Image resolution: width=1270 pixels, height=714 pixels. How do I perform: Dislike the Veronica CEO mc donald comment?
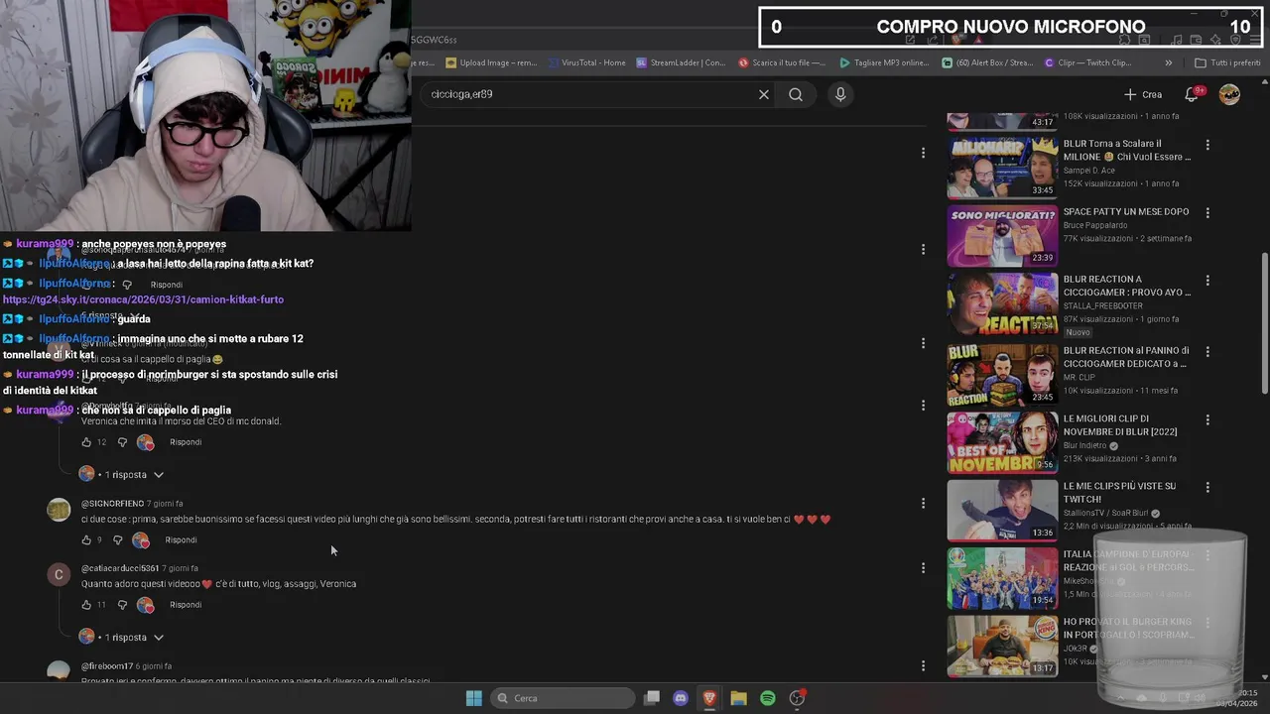122,442
